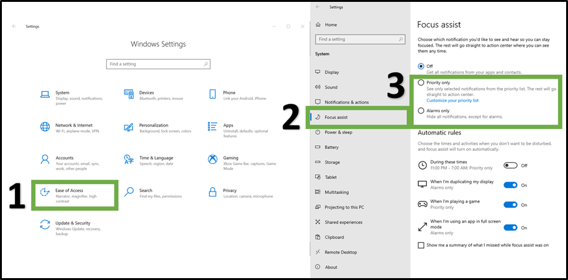The width and height of the screenshot is (568, 280).
Task: Click the Display monitor icon in sidebar
Action: 318,72
